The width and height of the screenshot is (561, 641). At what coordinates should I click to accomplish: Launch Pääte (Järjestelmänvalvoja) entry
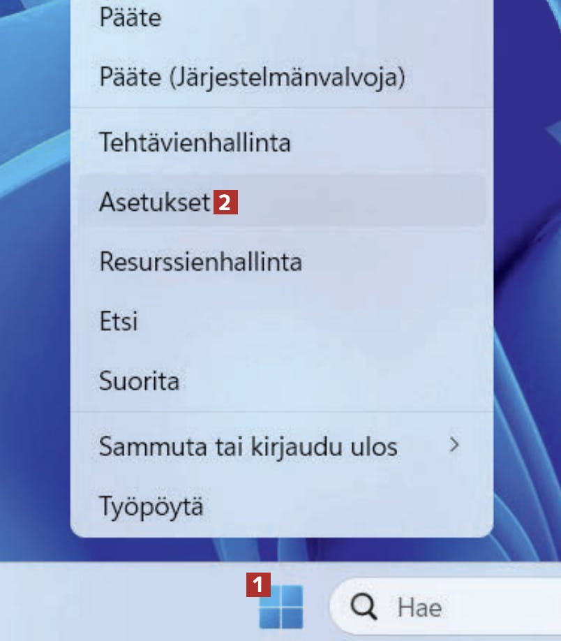[x=282, y=77]
